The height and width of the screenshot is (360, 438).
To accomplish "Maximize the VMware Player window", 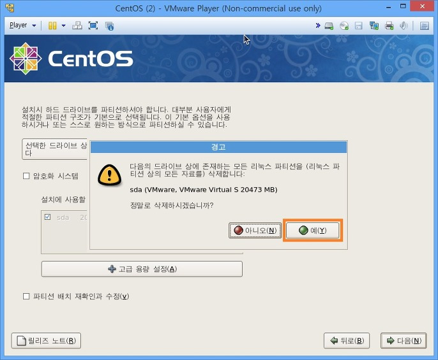I will tap(403, 6).
